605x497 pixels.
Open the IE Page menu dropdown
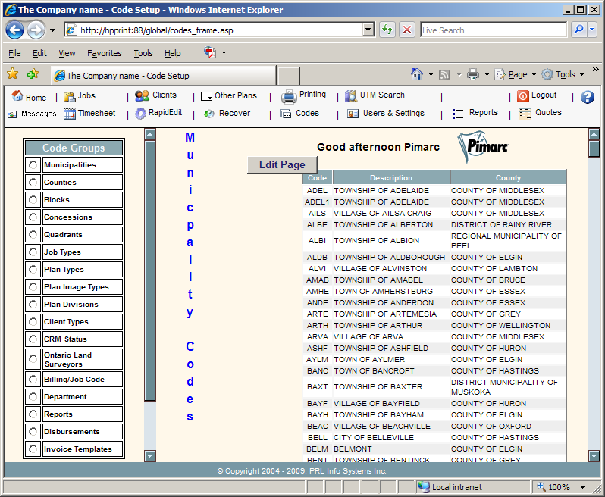tap(516, 74)
